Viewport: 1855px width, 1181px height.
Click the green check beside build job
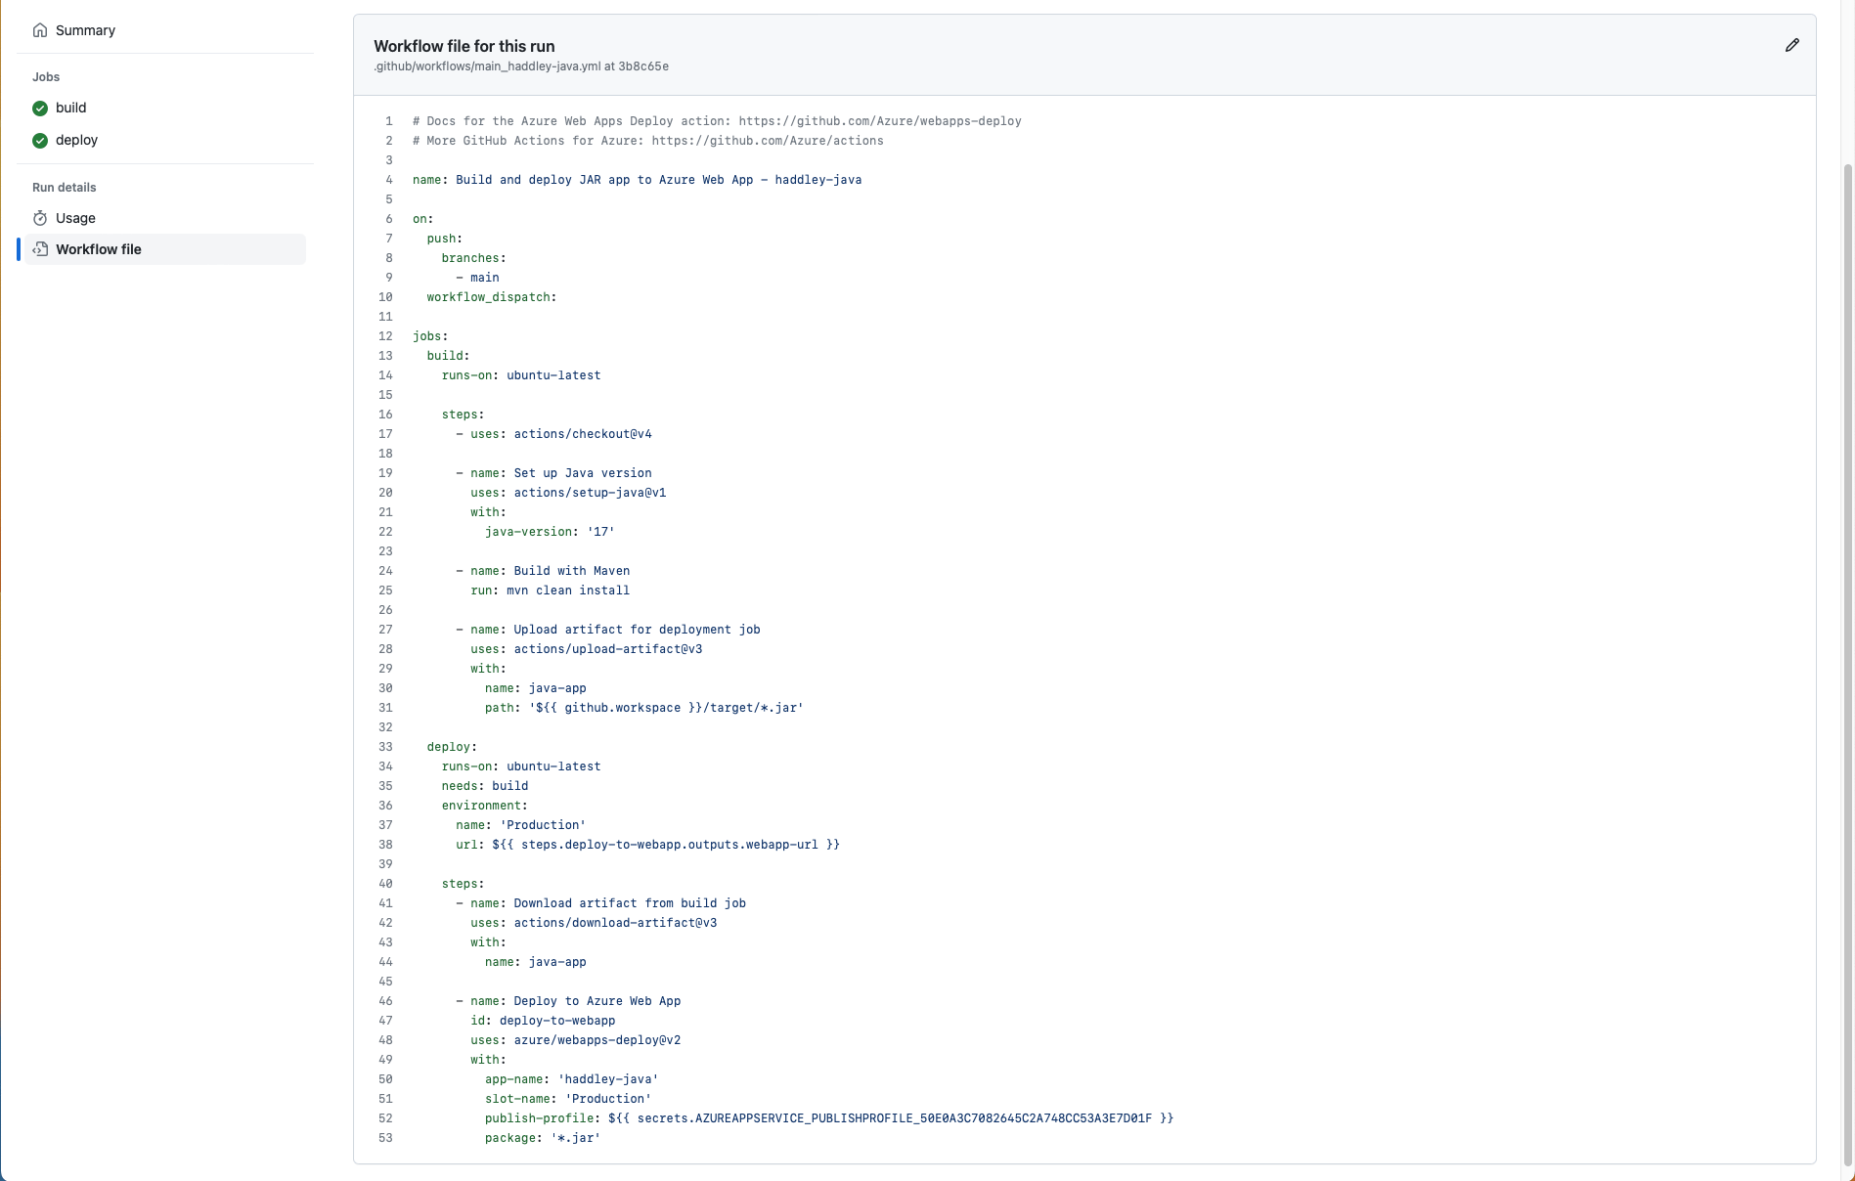click(40, 109)
